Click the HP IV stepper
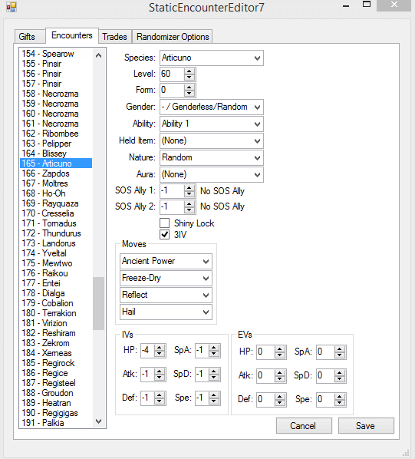 coord(160,351)
